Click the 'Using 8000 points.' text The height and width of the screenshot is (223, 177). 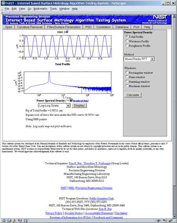pyautogui.click(x=36, y=119)
